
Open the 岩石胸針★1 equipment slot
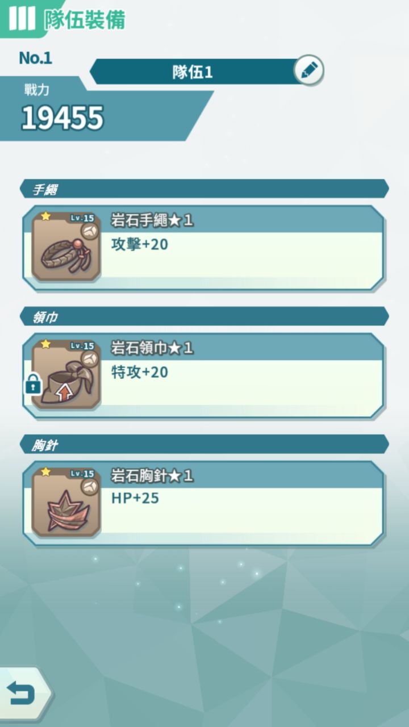(x=203, y=503)
